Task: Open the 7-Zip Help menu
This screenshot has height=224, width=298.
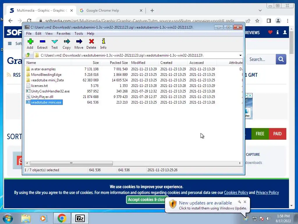Action: [91, 34]
